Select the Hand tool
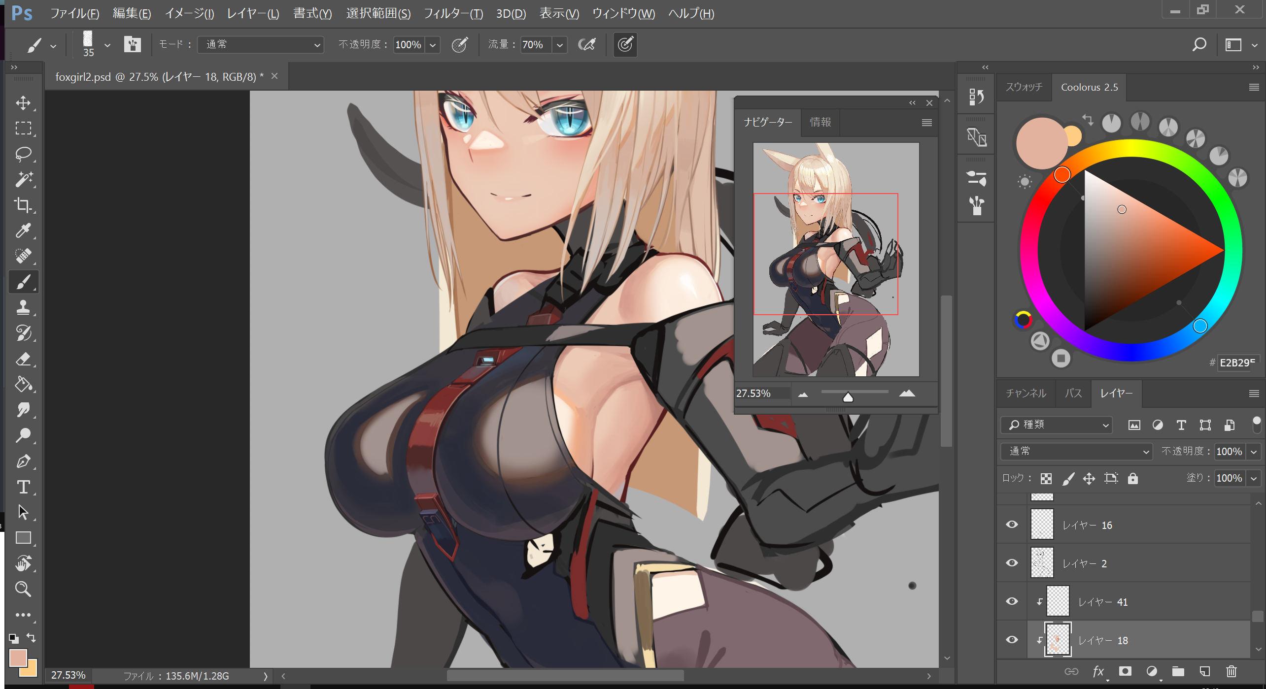This screenshot has width=1266, height=689. (23, 564)
